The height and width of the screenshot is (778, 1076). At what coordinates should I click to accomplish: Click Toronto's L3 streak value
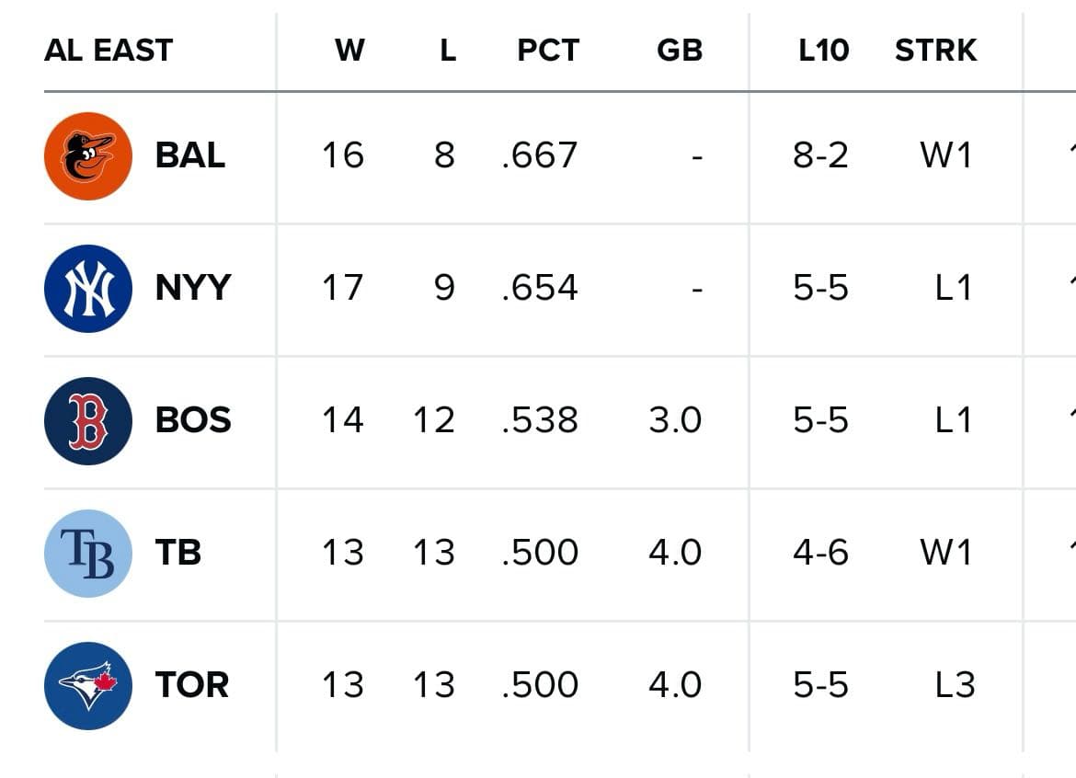953,686
